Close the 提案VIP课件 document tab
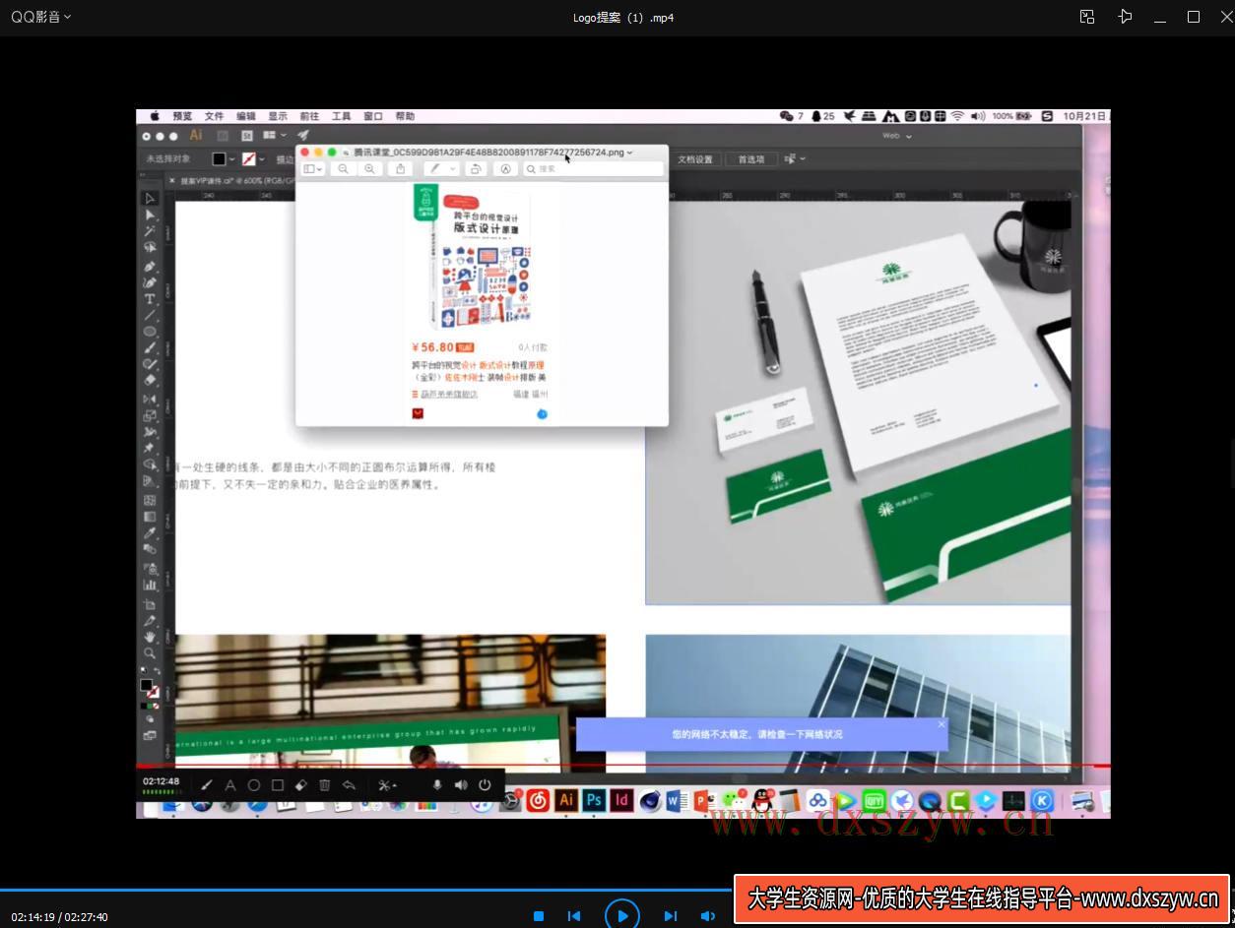The image size is (1235, 928). (x=172, y=181)
